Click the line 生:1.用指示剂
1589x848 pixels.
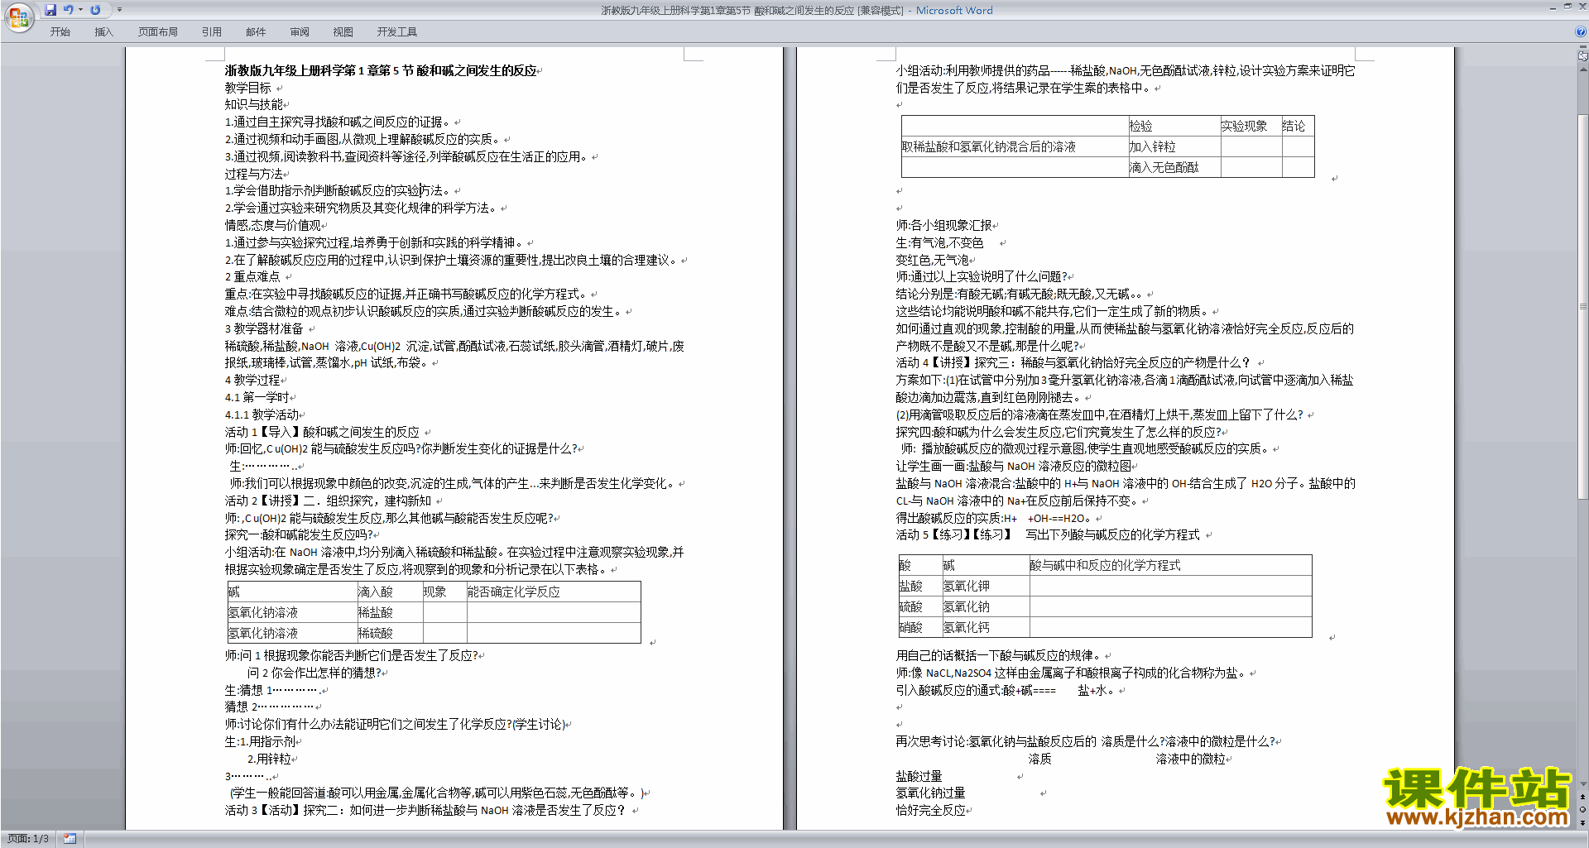(260, 742)
